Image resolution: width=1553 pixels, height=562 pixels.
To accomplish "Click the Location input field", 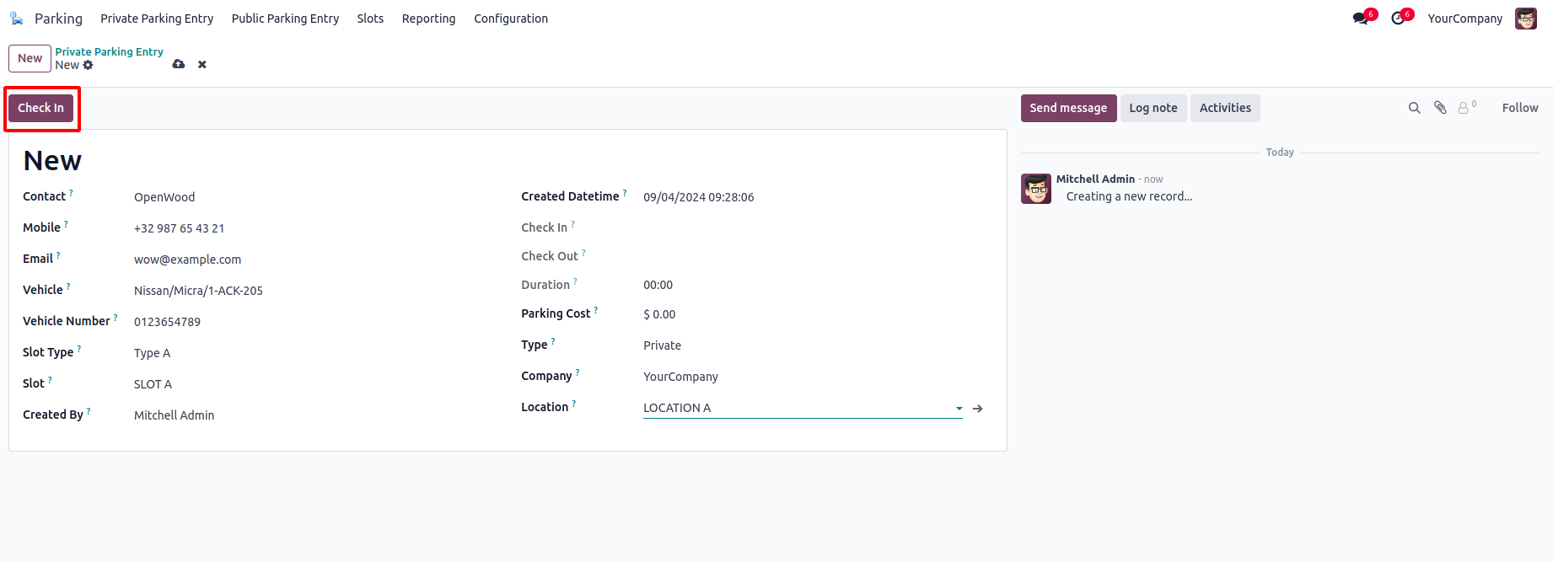I will pos(793,408).
